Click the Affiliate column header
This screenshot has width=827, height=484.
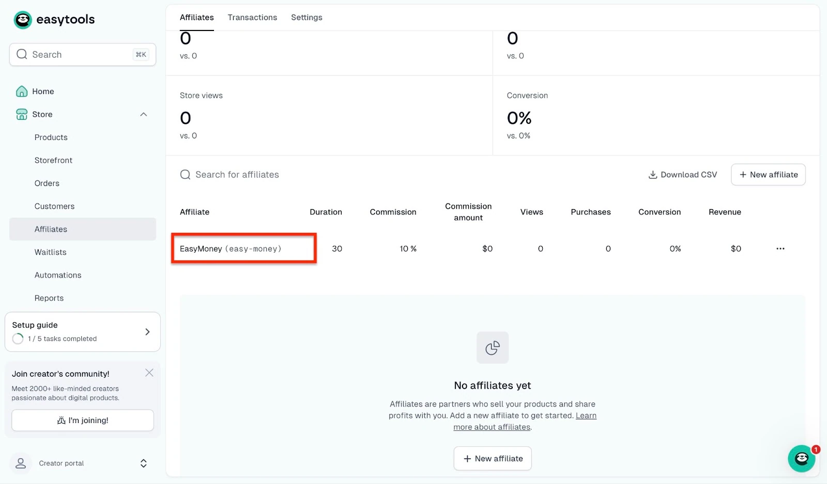[x=194, y=212]
